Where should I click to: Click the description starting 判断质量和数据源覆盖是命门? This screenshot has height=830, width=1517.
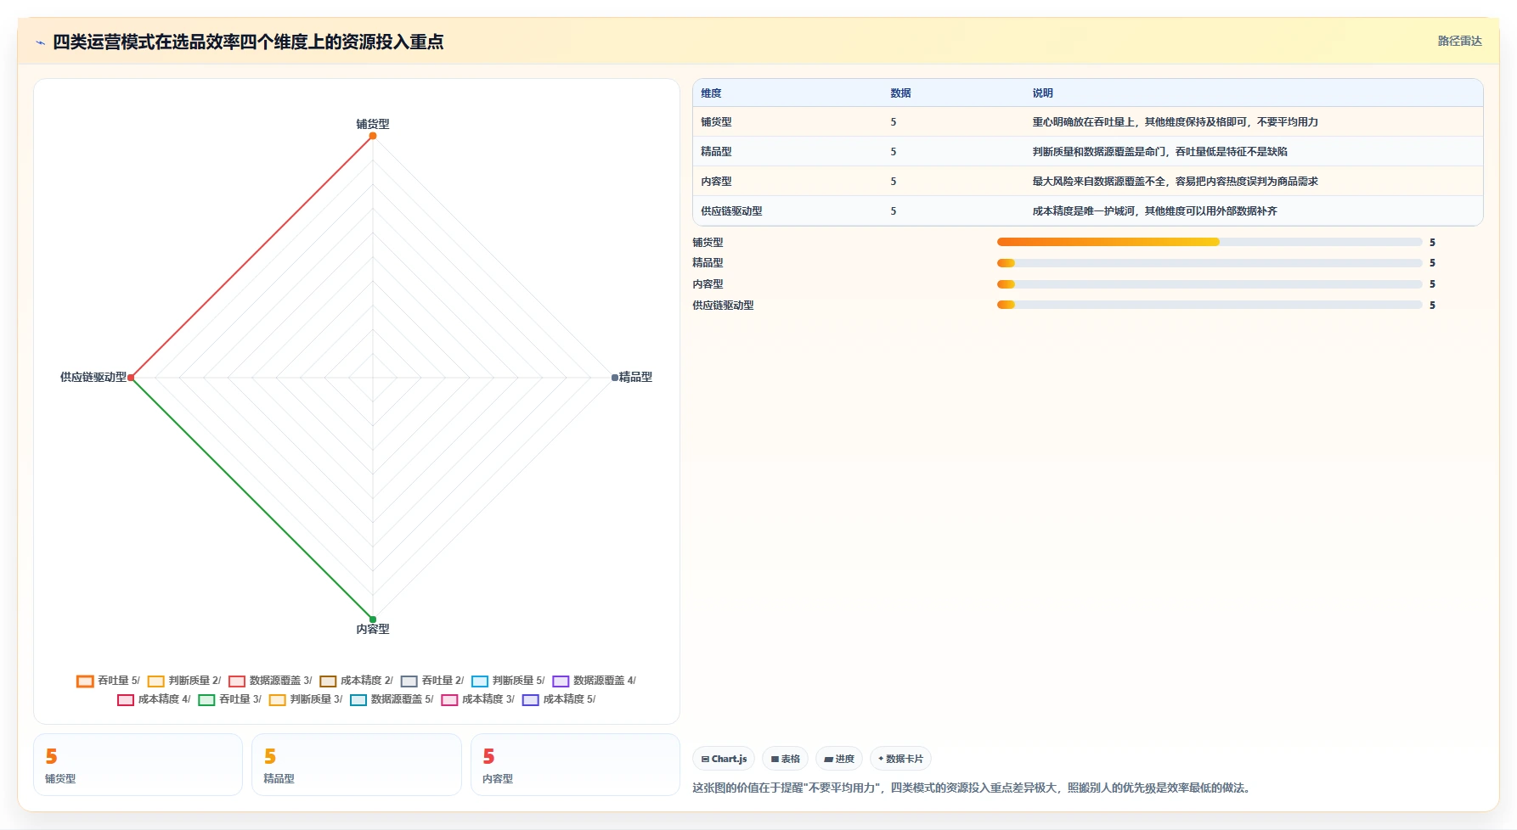[x=1159, y=152]
